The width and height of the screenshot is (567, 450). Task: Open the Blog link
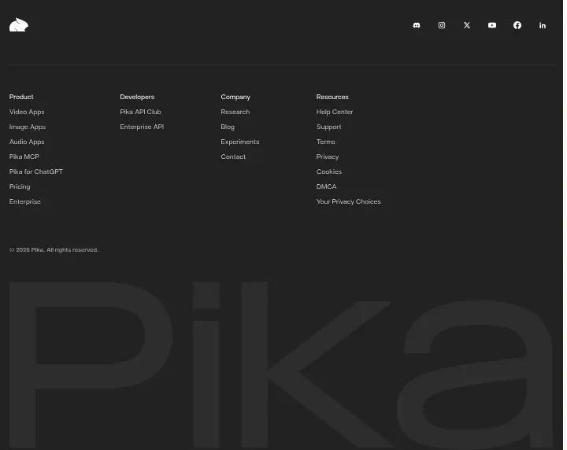(x=228, y=127)
